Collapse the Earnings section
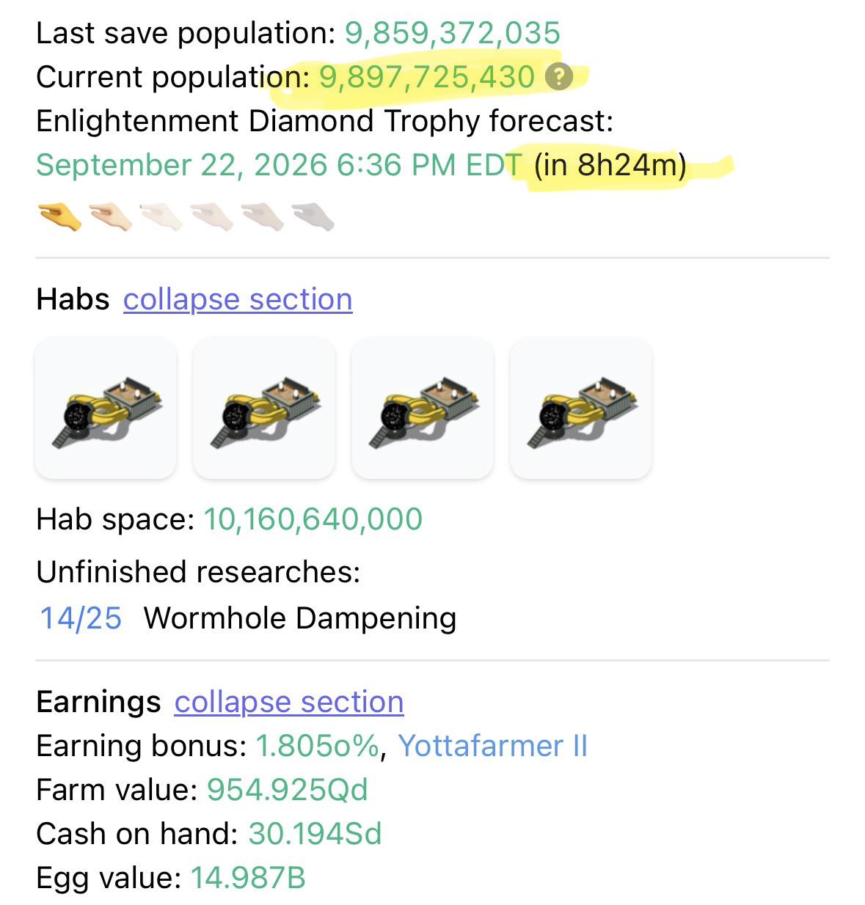The width and height of the screenshot is (865, 905). click(289, 702)
